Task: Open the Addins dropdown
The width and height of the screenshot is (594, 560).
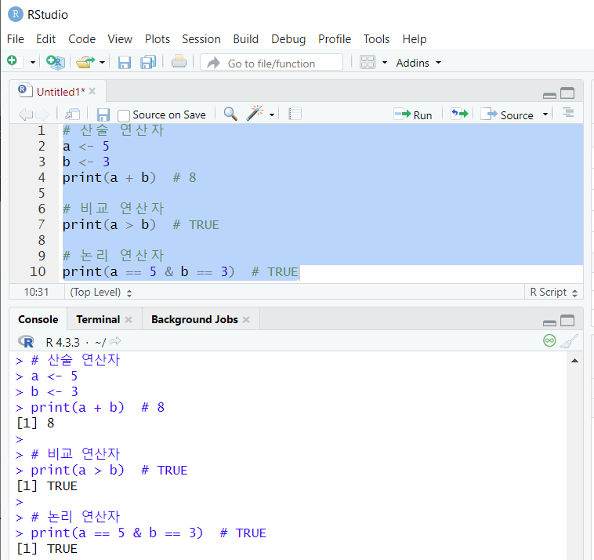Action: [x=418, y=63]
